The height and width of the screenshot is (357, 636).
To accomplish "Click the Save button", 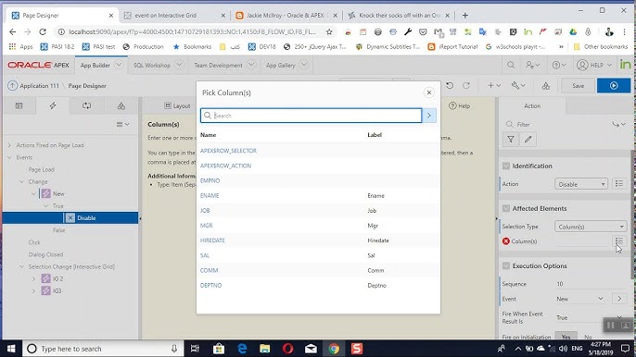I will [578, 86].
